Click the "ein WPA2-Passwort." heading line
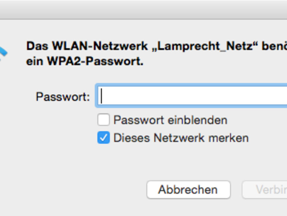 (85, 61)
